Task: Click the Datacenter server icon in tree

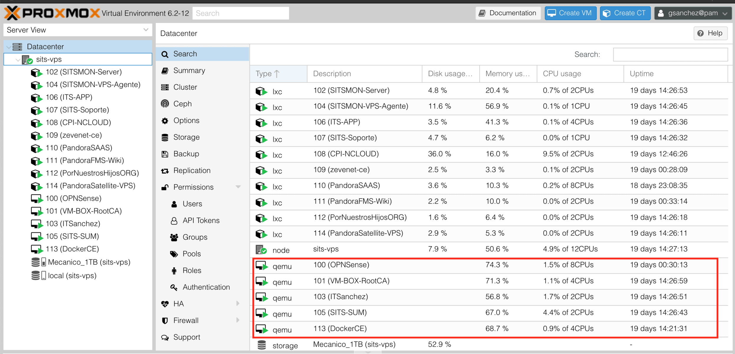Action: coord(17,47)
